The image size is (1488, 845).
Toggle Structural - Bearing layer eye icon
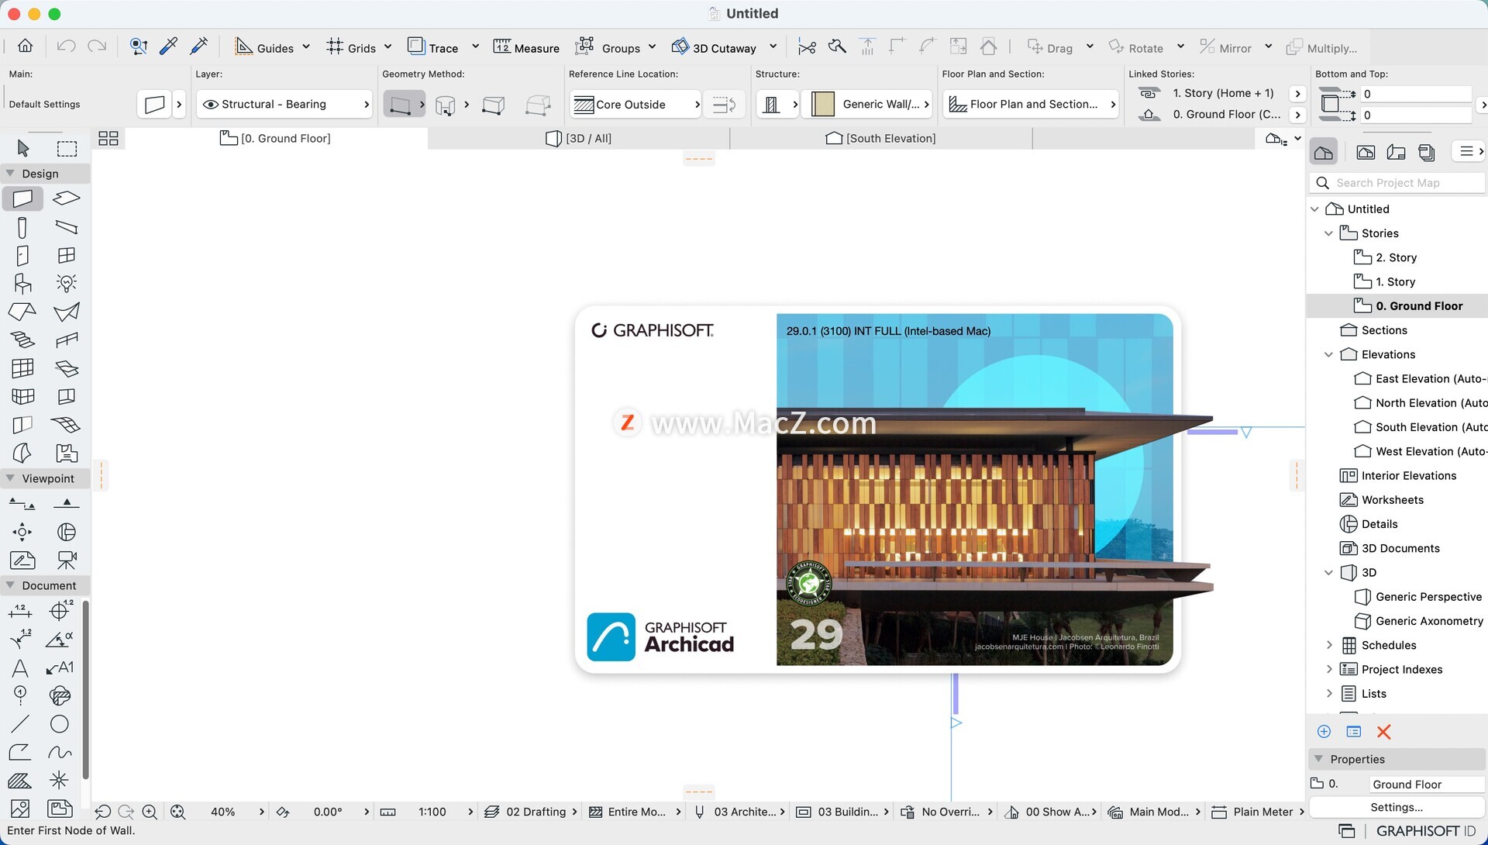pos(210,104)
